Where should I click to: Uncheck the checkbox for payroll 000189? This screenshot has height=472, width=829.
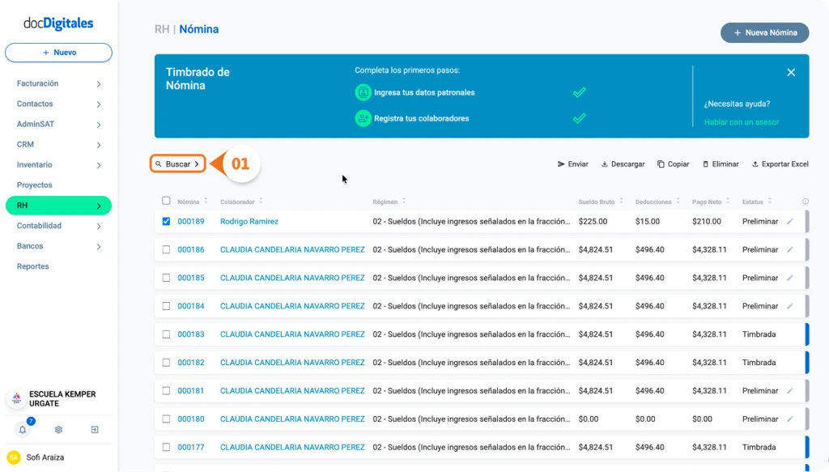point(166,222)
